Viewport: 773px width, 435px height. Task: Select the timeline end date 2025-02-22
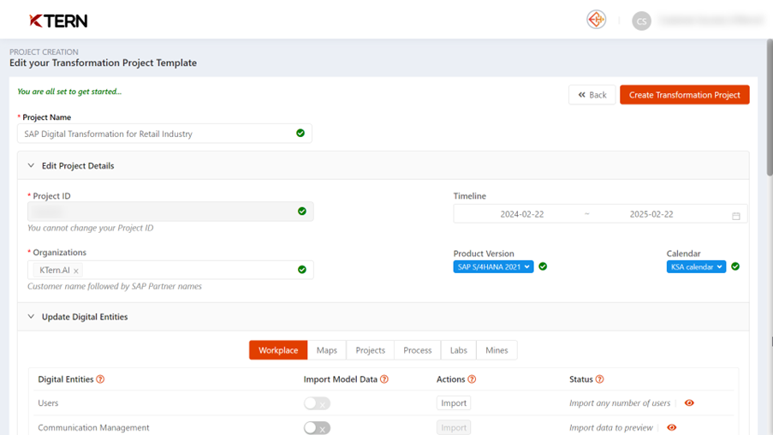pyautogui.click(x=651, y=214)
